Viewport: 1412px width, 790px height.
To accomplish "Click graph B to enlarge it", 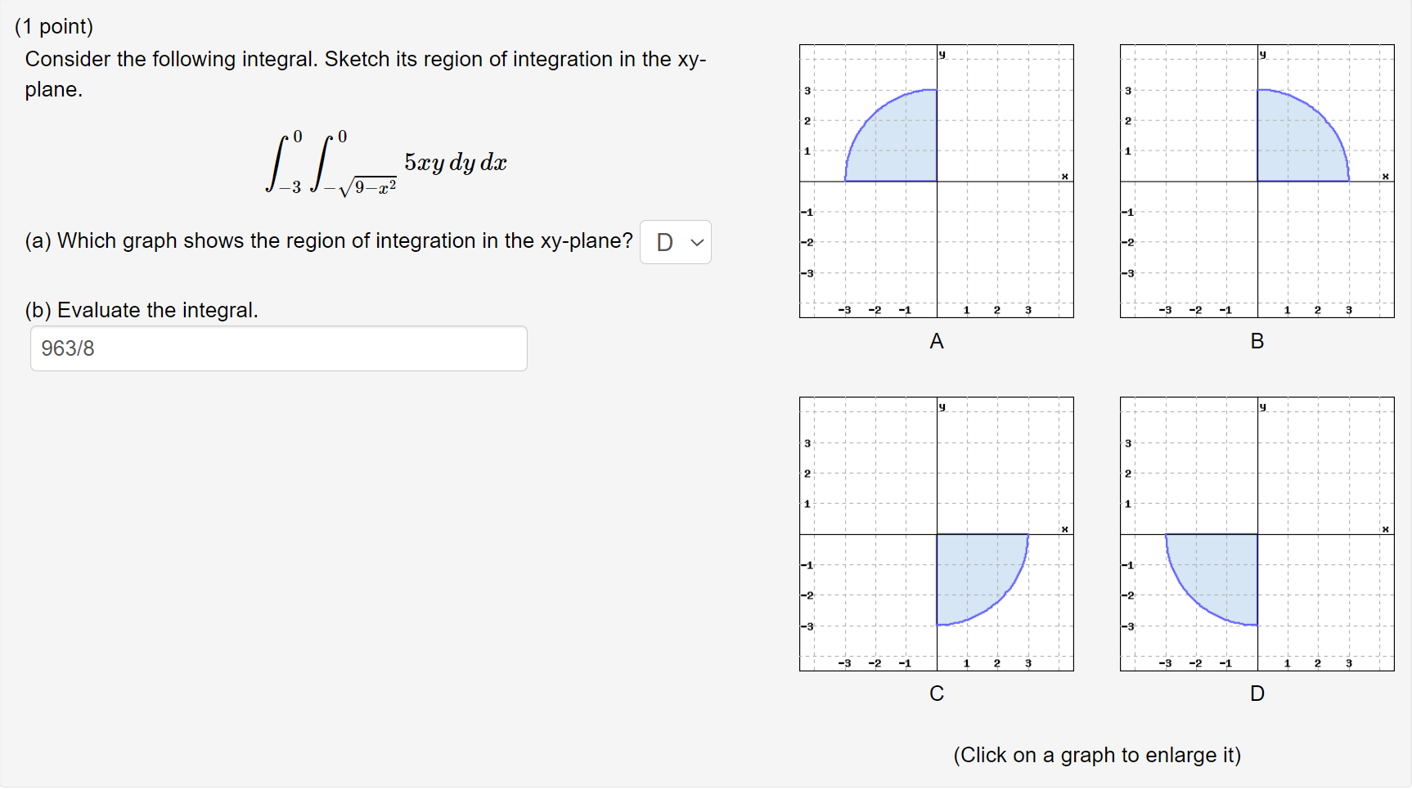I will coord(1257,180).
